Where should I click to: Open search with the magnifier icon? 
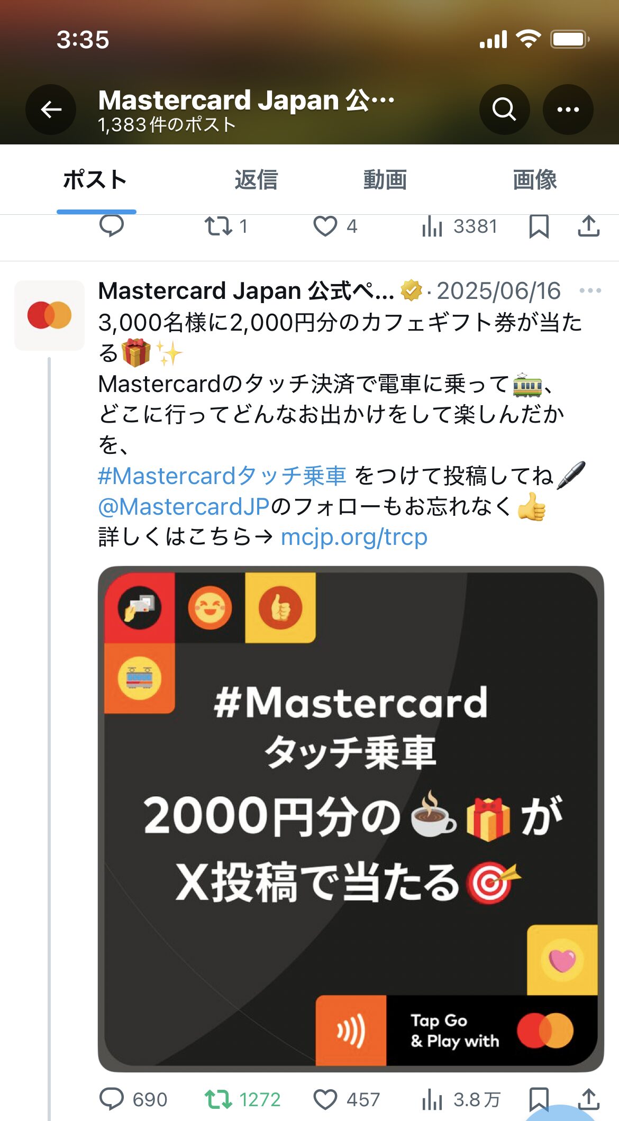tap(504, 110)
